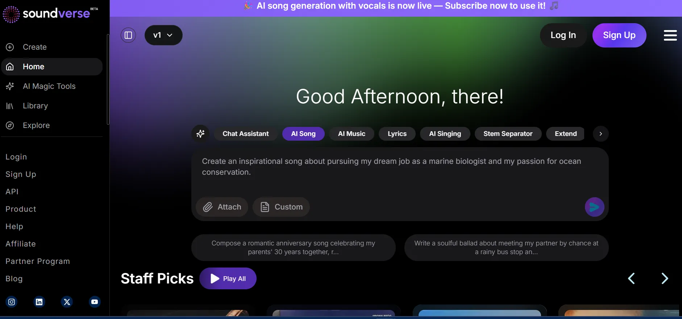
Task: Open the hamburger menu icon
Action: (670, 35)
